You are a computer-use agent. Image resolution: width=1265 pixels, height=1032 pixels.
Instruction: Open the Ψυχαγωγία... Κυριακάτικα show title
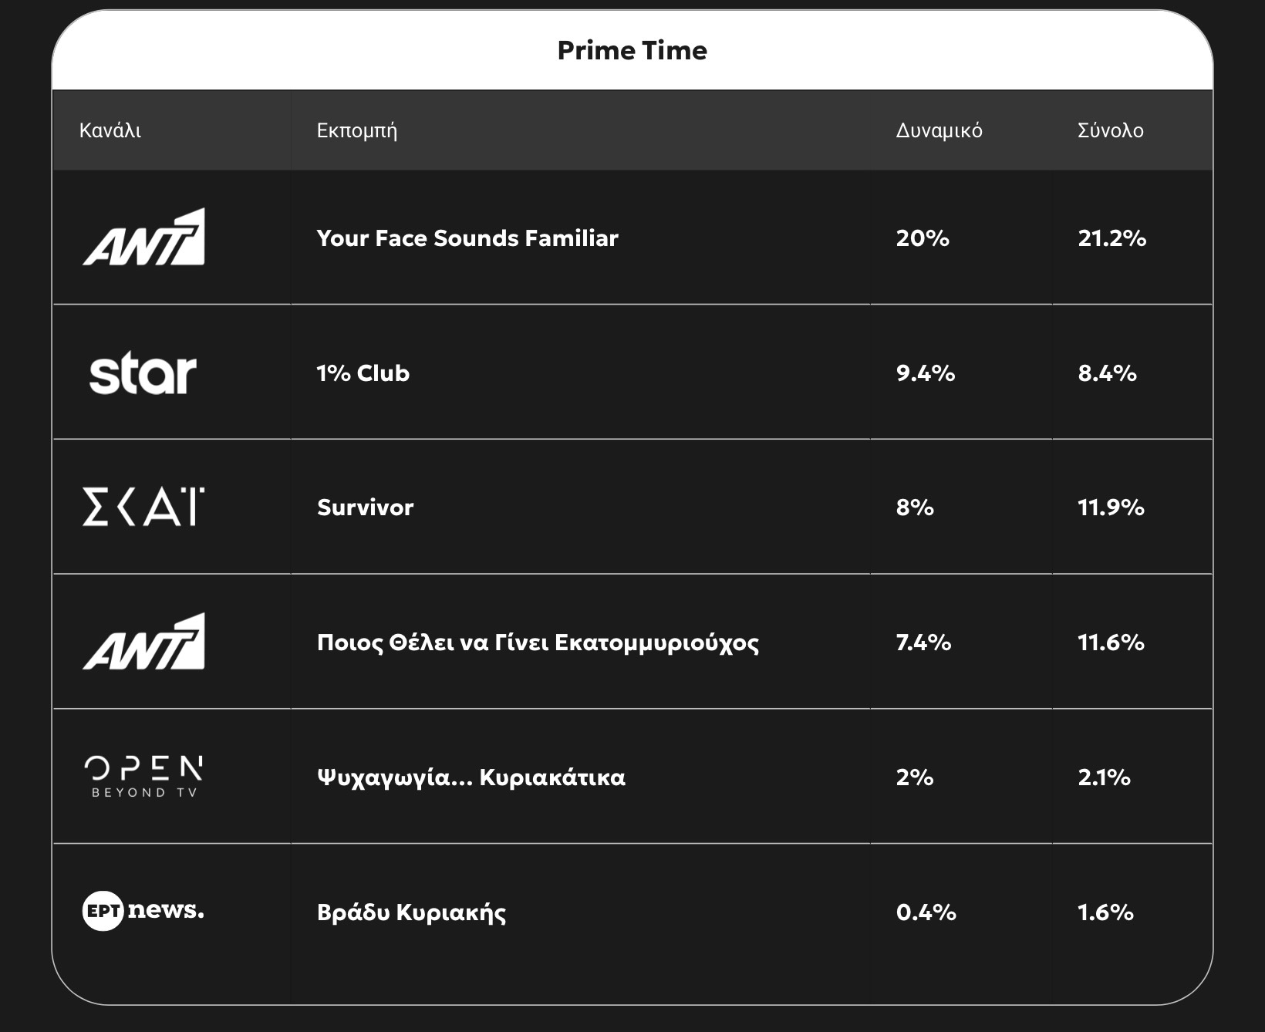click(471, 777)
